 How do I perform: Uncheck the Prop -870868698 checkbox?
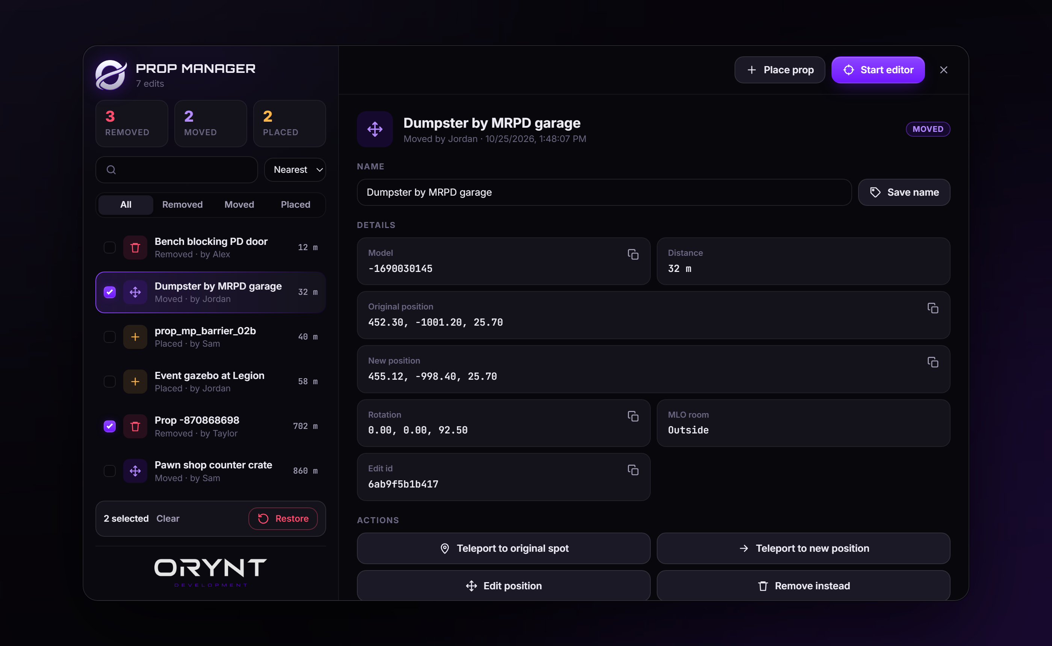(x=110, y=426)
